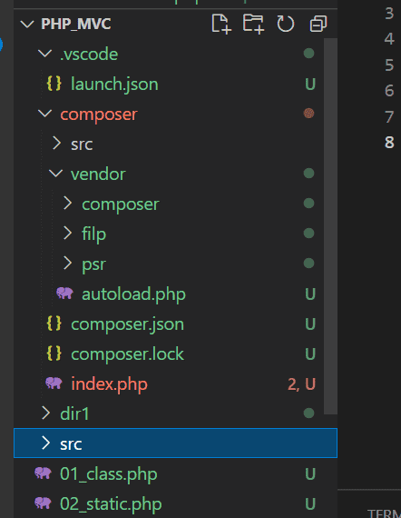The height and width of the screenshot is (518, 401).
Task: Click the braces icon next to composer.lock
Action: tap(54, 354)
